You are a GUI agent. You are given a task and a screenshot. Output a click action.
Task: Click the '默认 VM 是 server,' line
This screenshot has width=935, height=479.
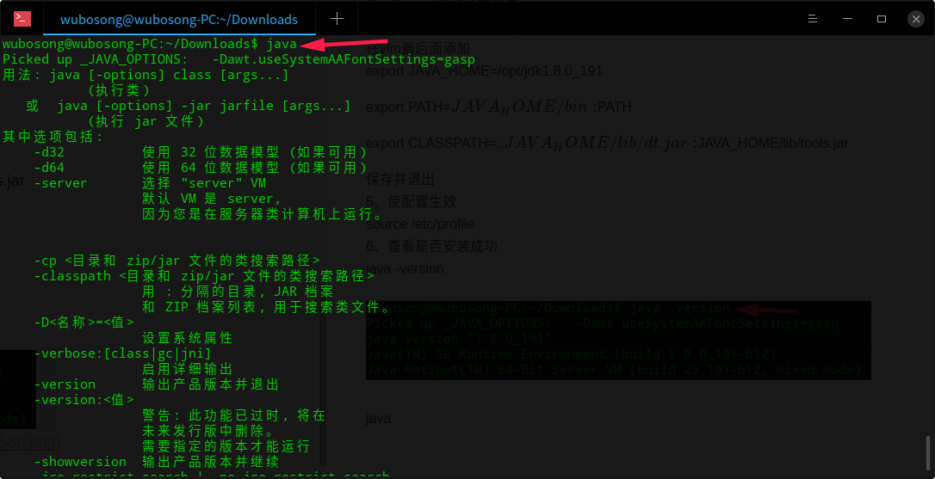(x=212, y=199)
